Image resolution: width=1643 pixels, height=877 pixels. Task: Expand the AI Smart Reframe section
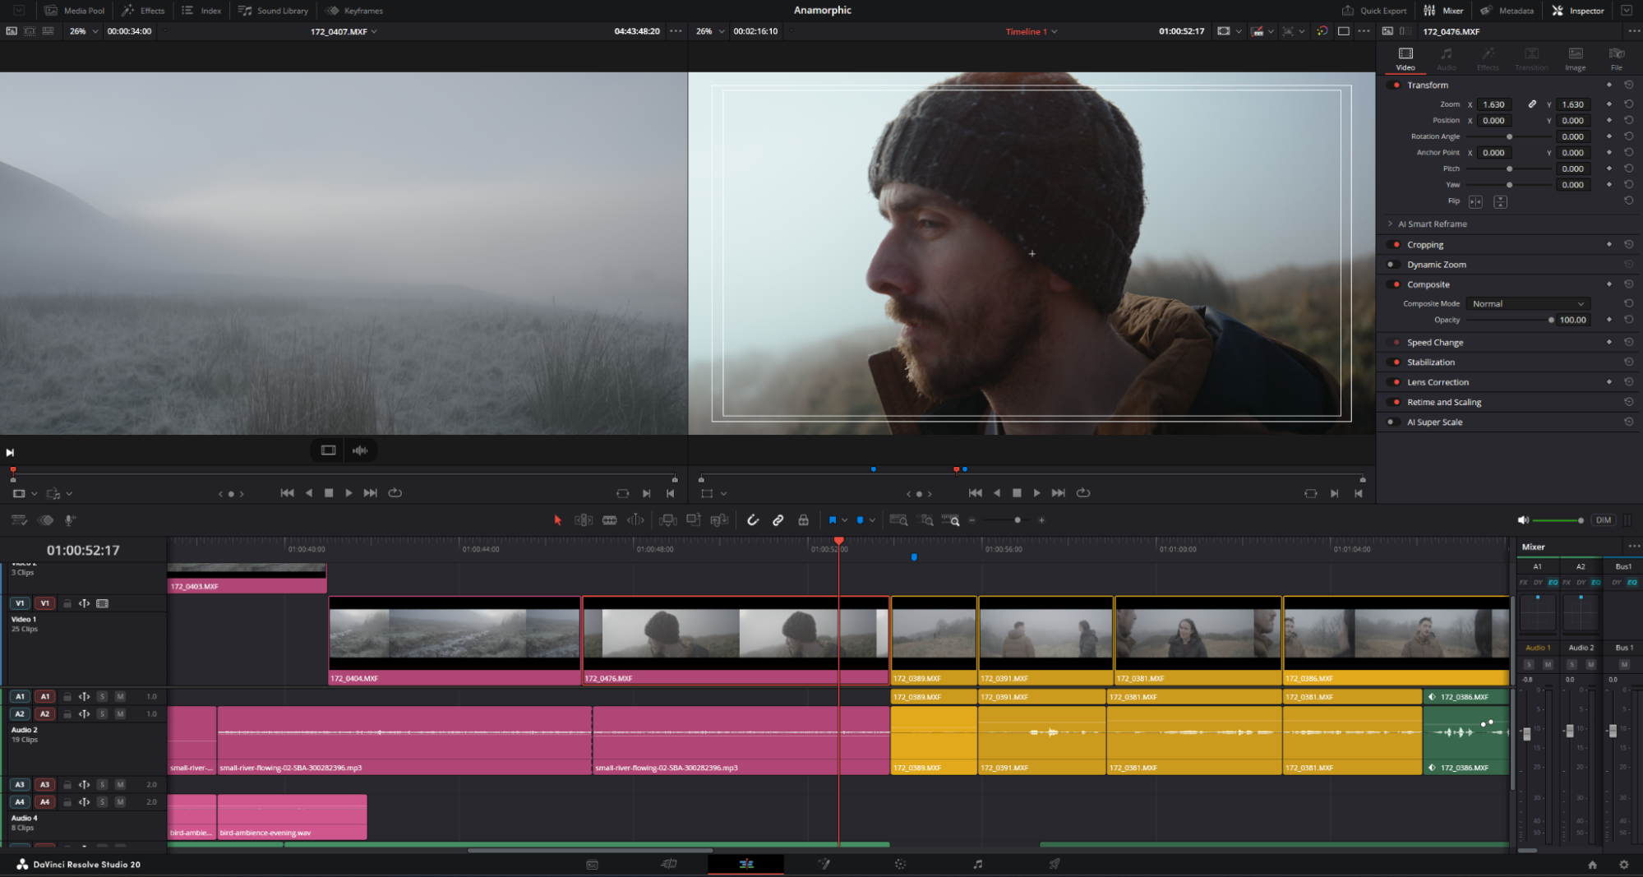click(1391, 224)
